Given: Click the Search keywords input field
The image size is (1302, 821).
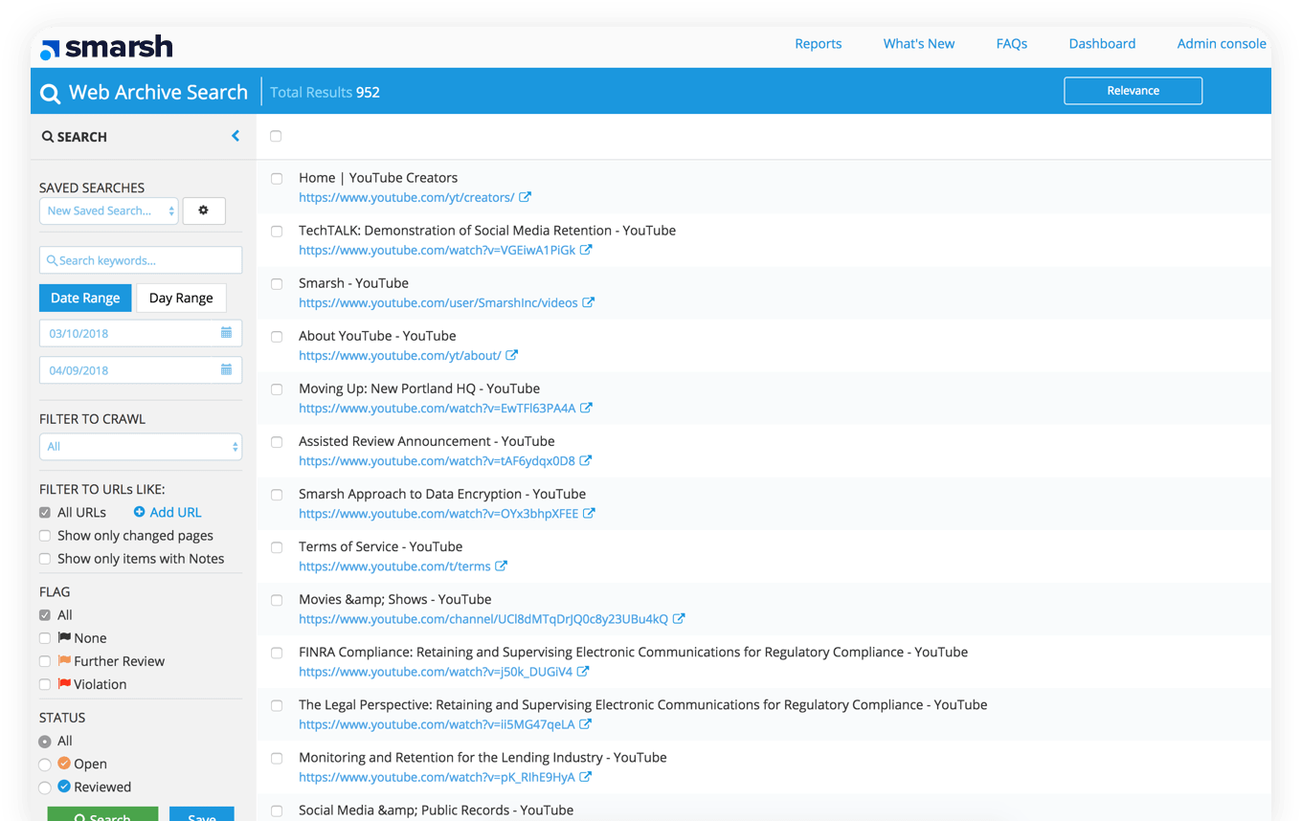Looking at the screenshot, I should 141,260.
